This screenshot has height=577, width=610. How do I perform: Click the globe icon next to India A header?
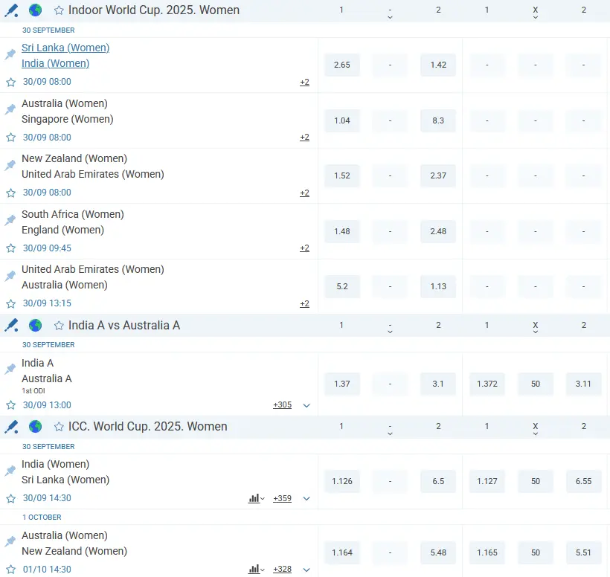point(33,325)
